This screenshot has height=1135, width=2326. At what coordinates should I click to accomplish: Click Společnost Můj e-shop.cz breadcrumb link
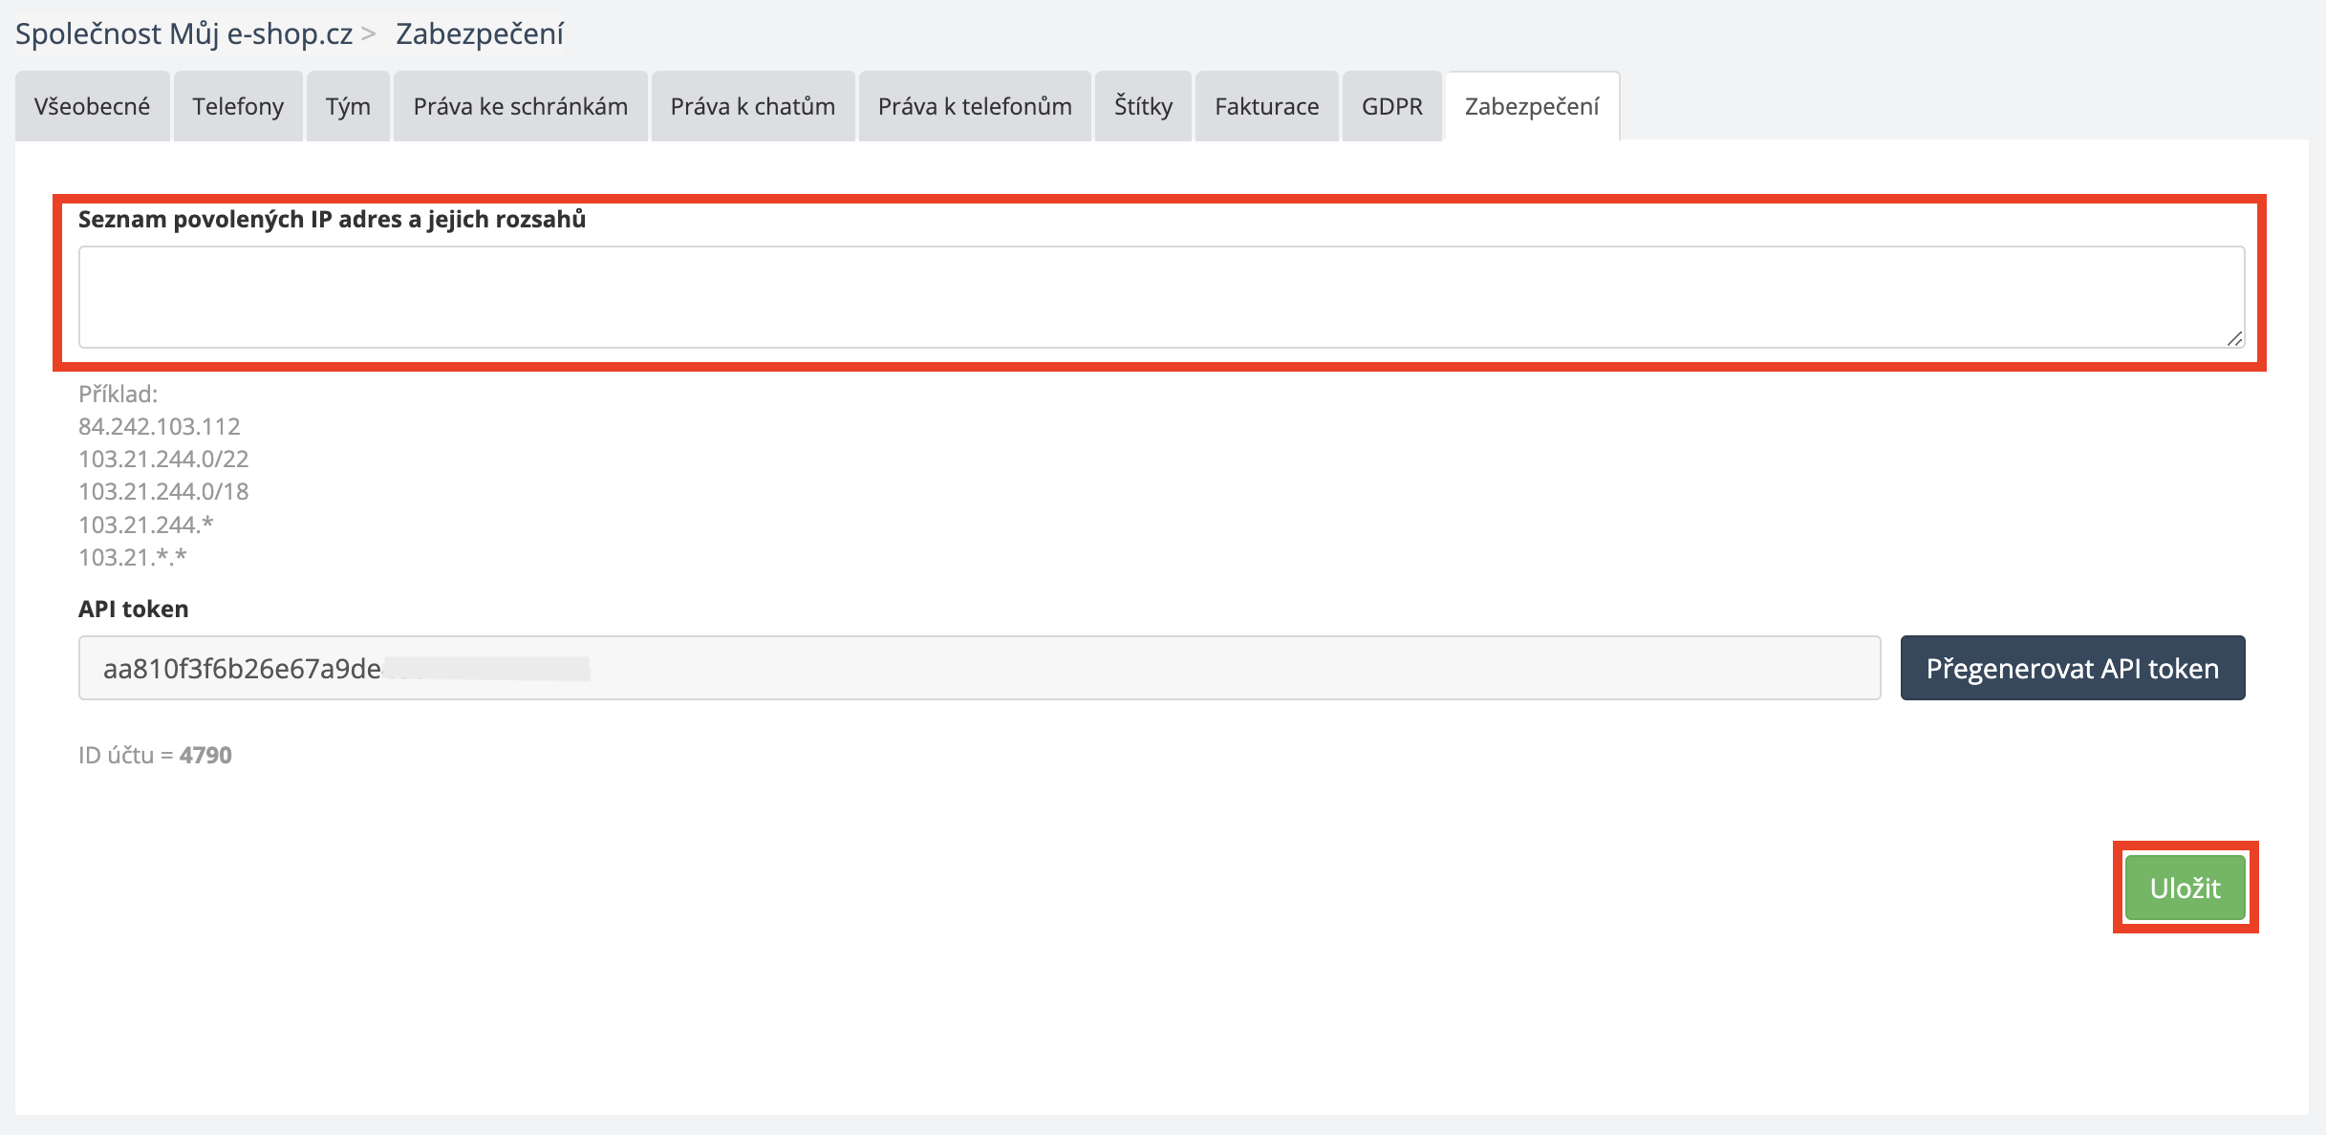pyautogui.click(x=183, y=33)
